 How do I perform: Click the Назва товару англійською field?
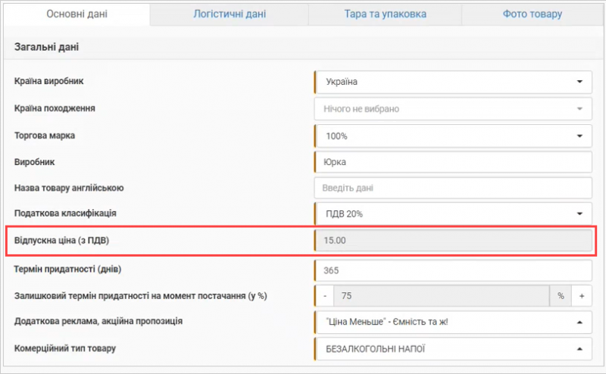pos(452,188)
